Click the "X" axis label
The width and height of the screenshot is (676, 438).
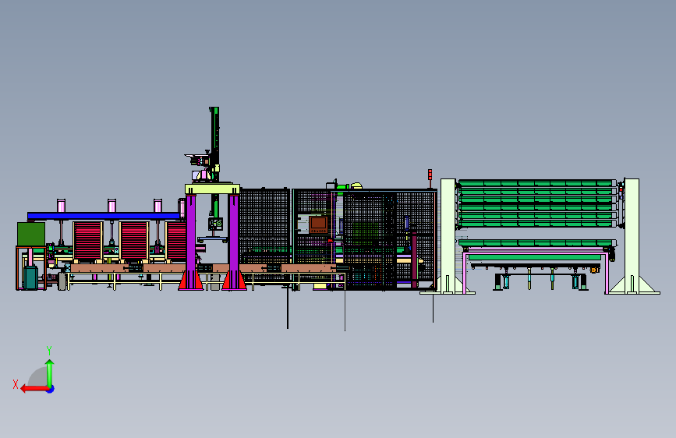pos(16,384)
